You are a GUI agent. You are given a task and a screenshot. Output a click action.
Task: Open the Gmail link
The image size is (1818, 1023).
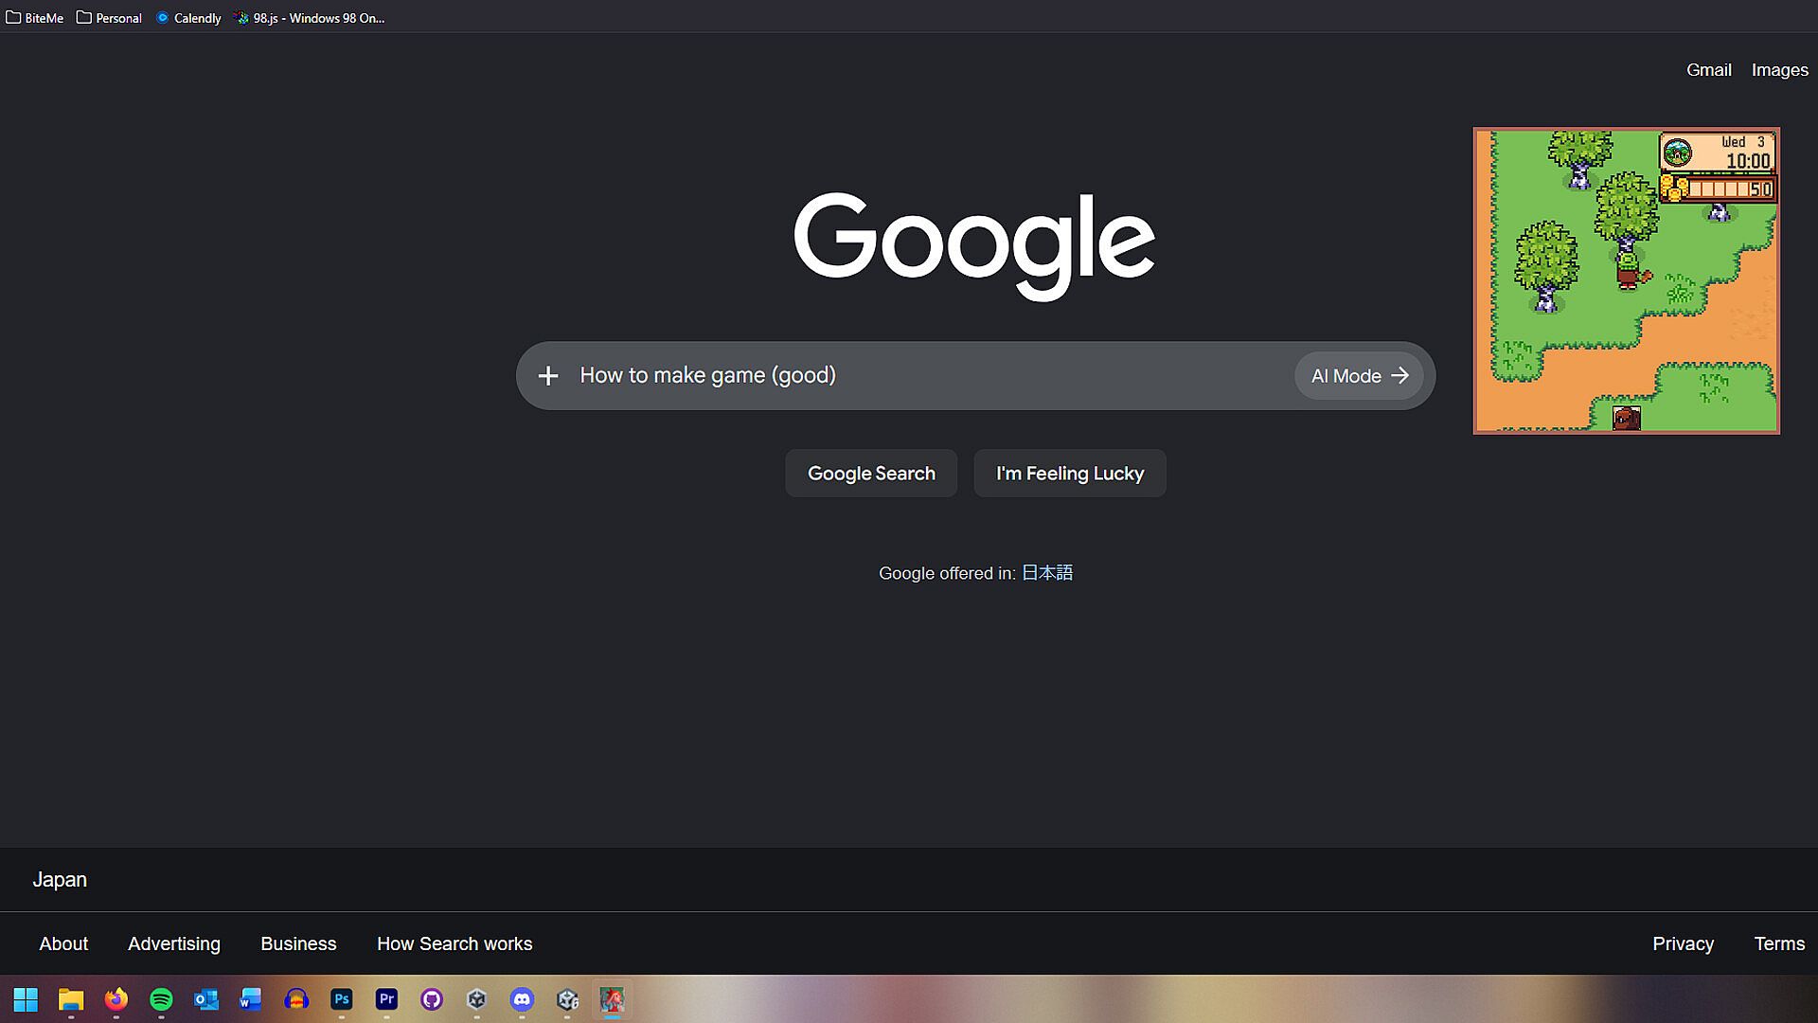tap(1708, 70)
